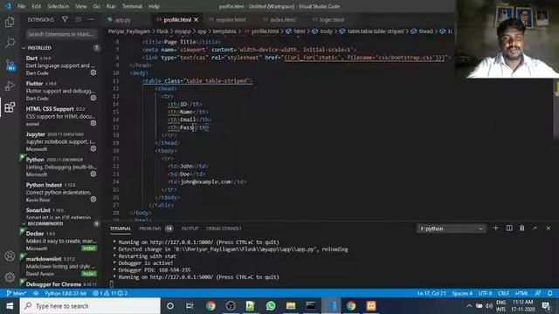Open the terminal selector dropdown showing python

(451, 229)
